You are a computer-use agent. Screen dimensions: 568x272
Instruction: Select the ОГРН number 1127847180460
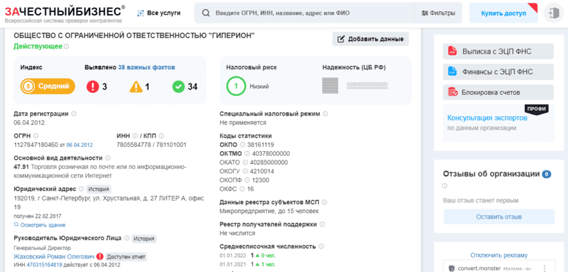pos(35,145)
